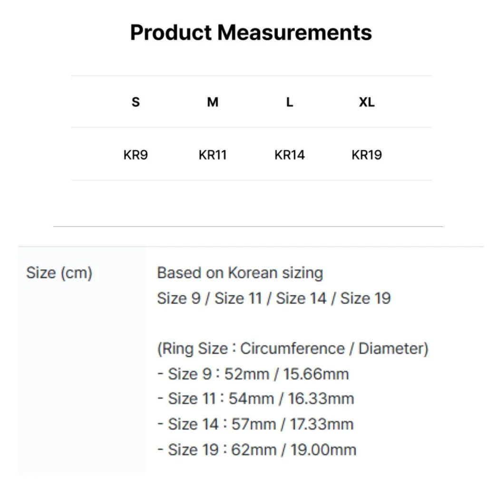487x487 pixels.
Task: Click the KR19 size cell
Action: coord(366,155)
